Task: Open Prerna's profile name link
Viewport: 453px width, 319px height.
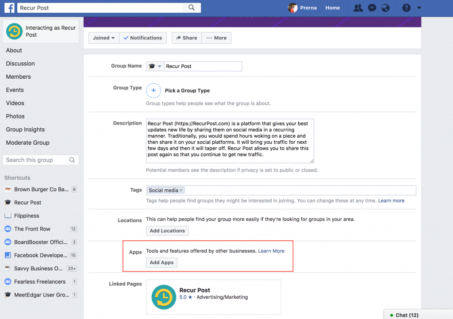Action: 308,8
